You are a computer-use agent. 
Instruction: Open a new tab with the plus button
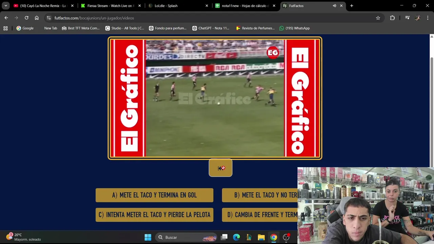tap(352, 6)
